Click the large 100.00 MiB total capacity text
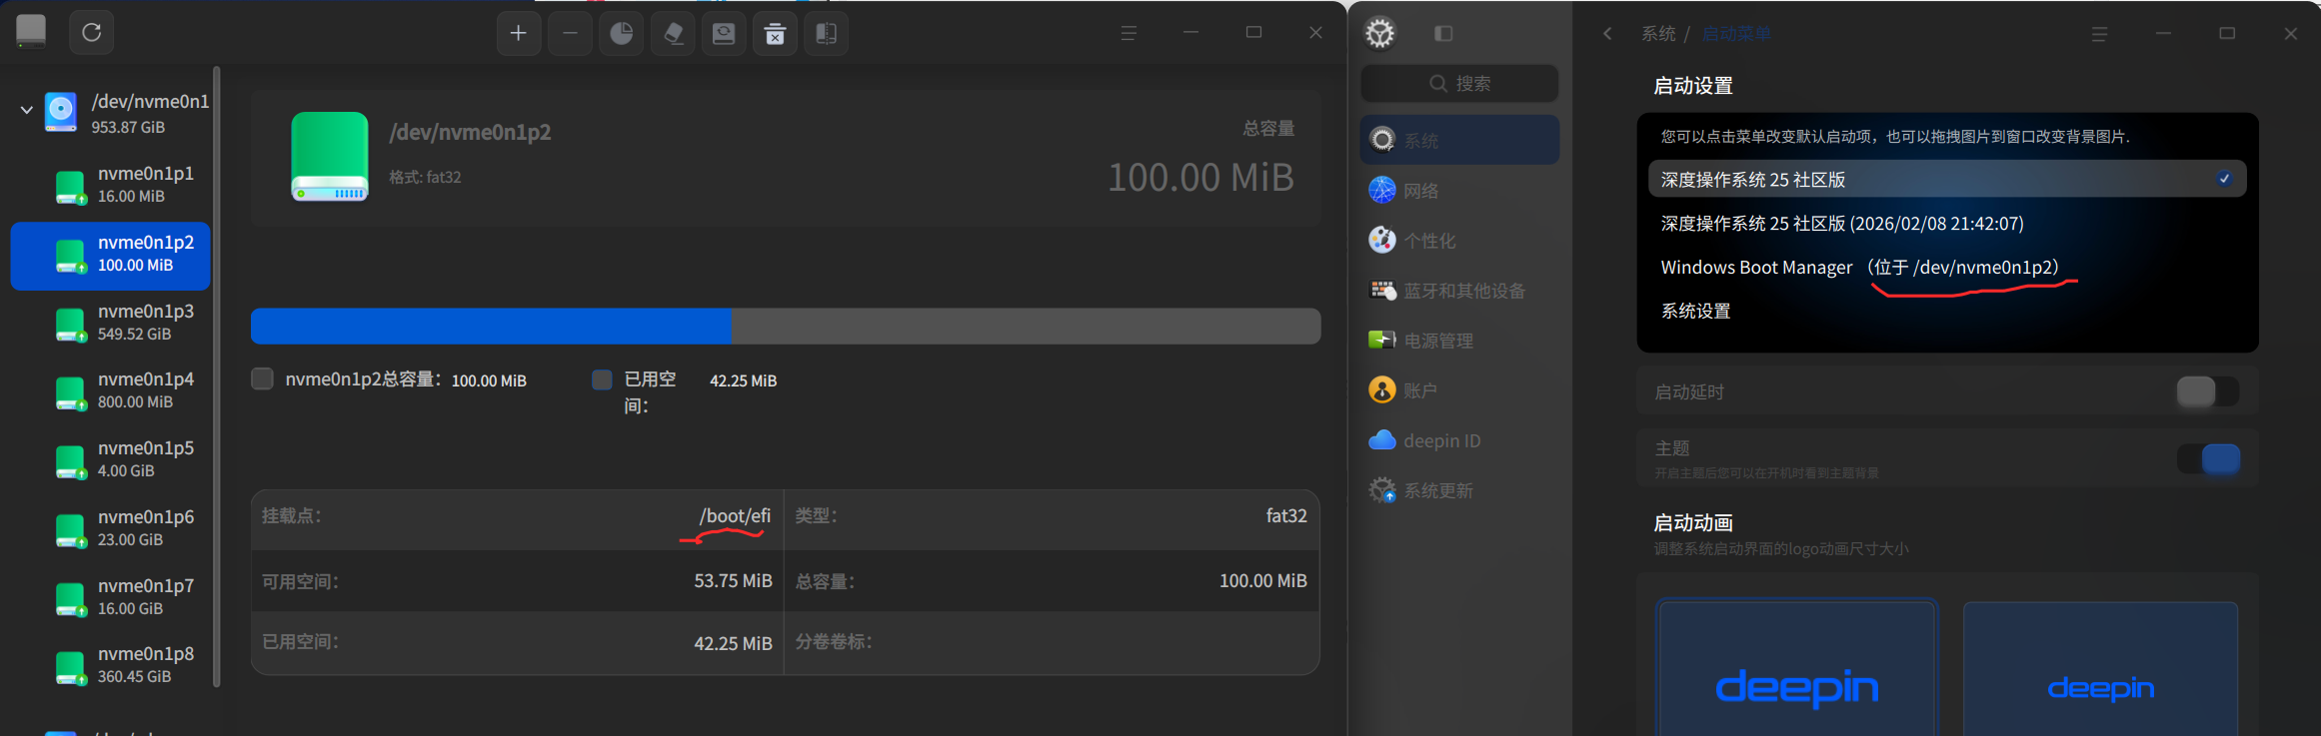Screen dimensions: 2321x736 1200,178
